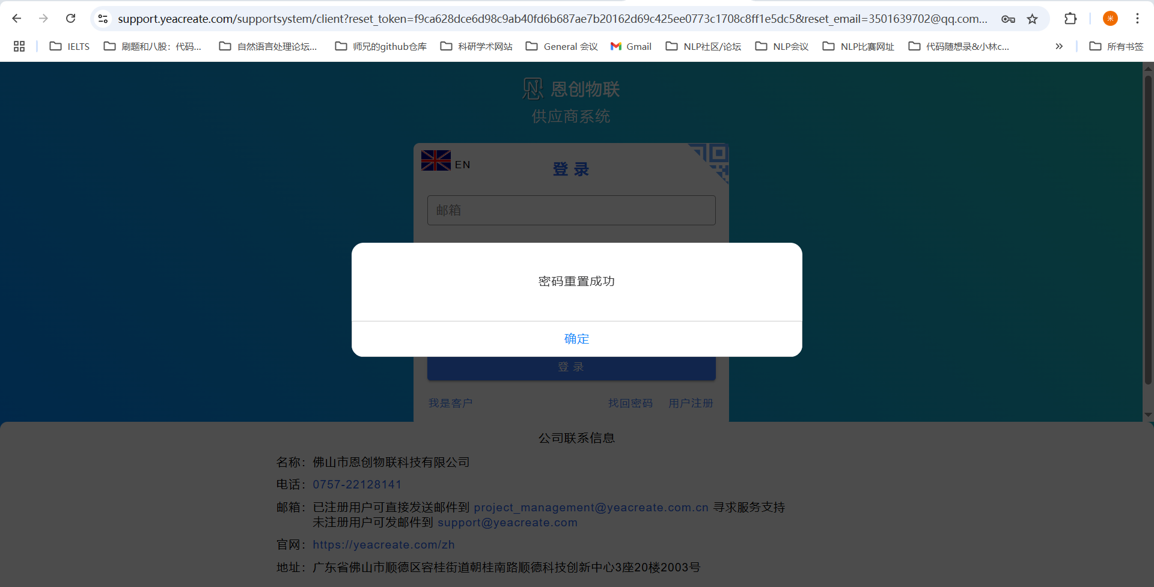Click the page vertical scrollbar
This screenshot has width=1154, height=587.
pyautogui.click(x=1148, y=228)
